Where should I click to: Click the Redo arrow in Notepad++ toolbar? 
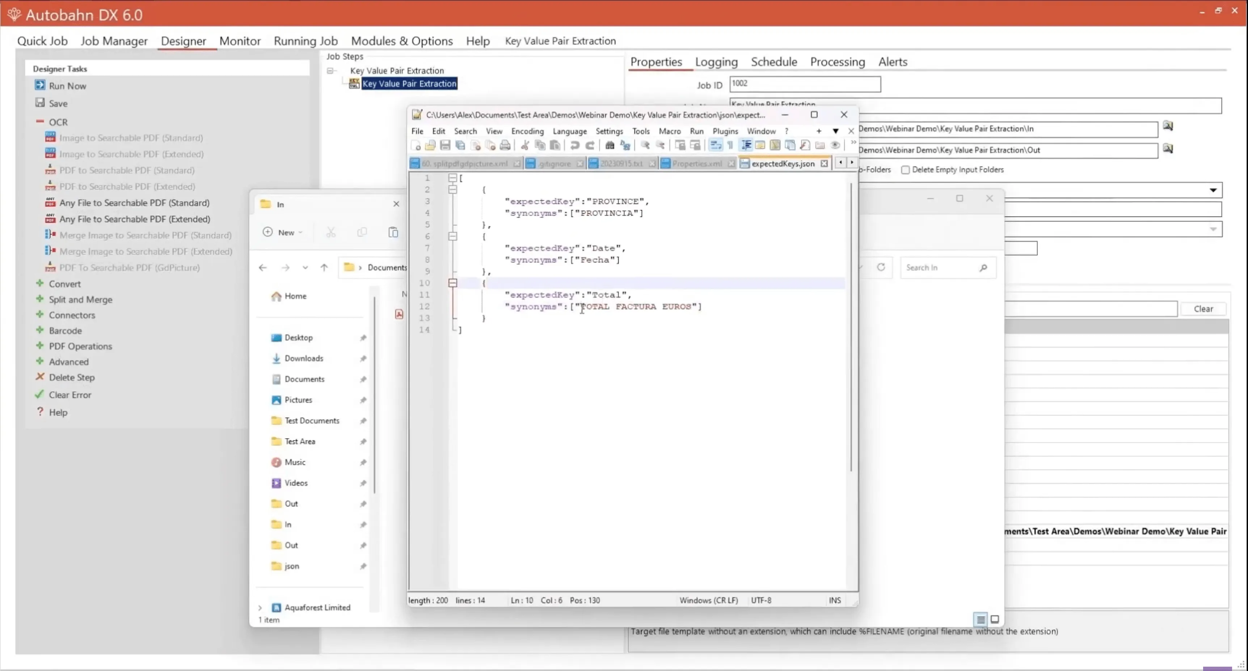(x=590, y=145)
